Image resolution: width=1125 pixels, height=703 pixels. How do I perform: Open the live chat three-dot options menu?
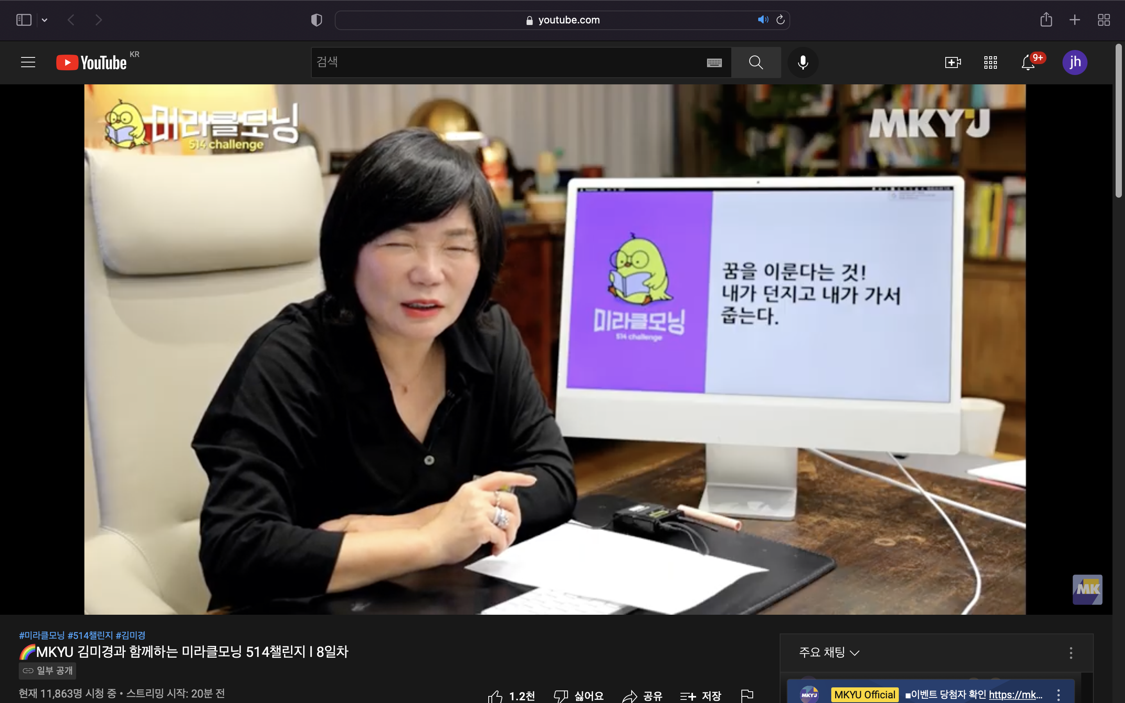coord(1071,653)
